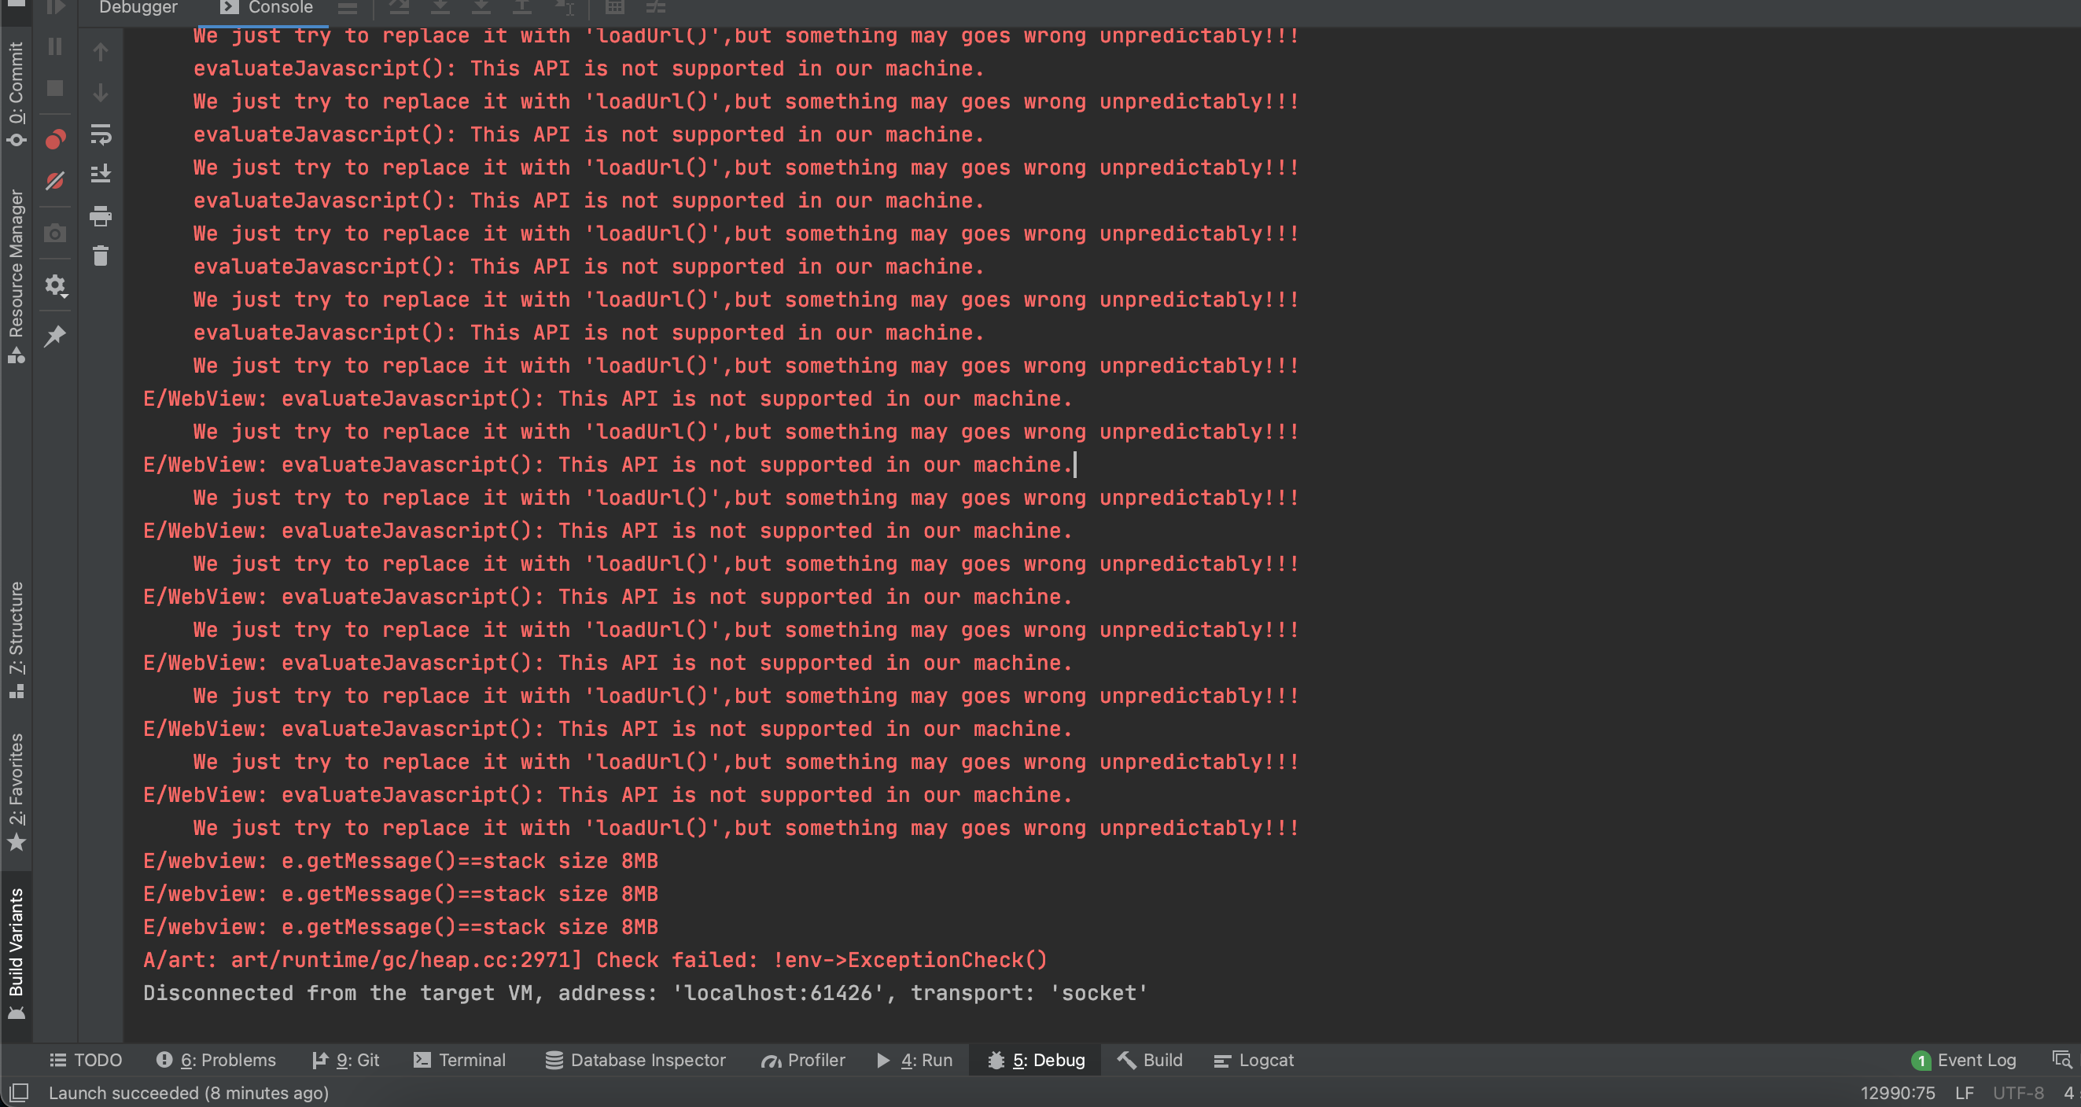
Task: Switch to the Debugger tab
Action: pos(138,8)
